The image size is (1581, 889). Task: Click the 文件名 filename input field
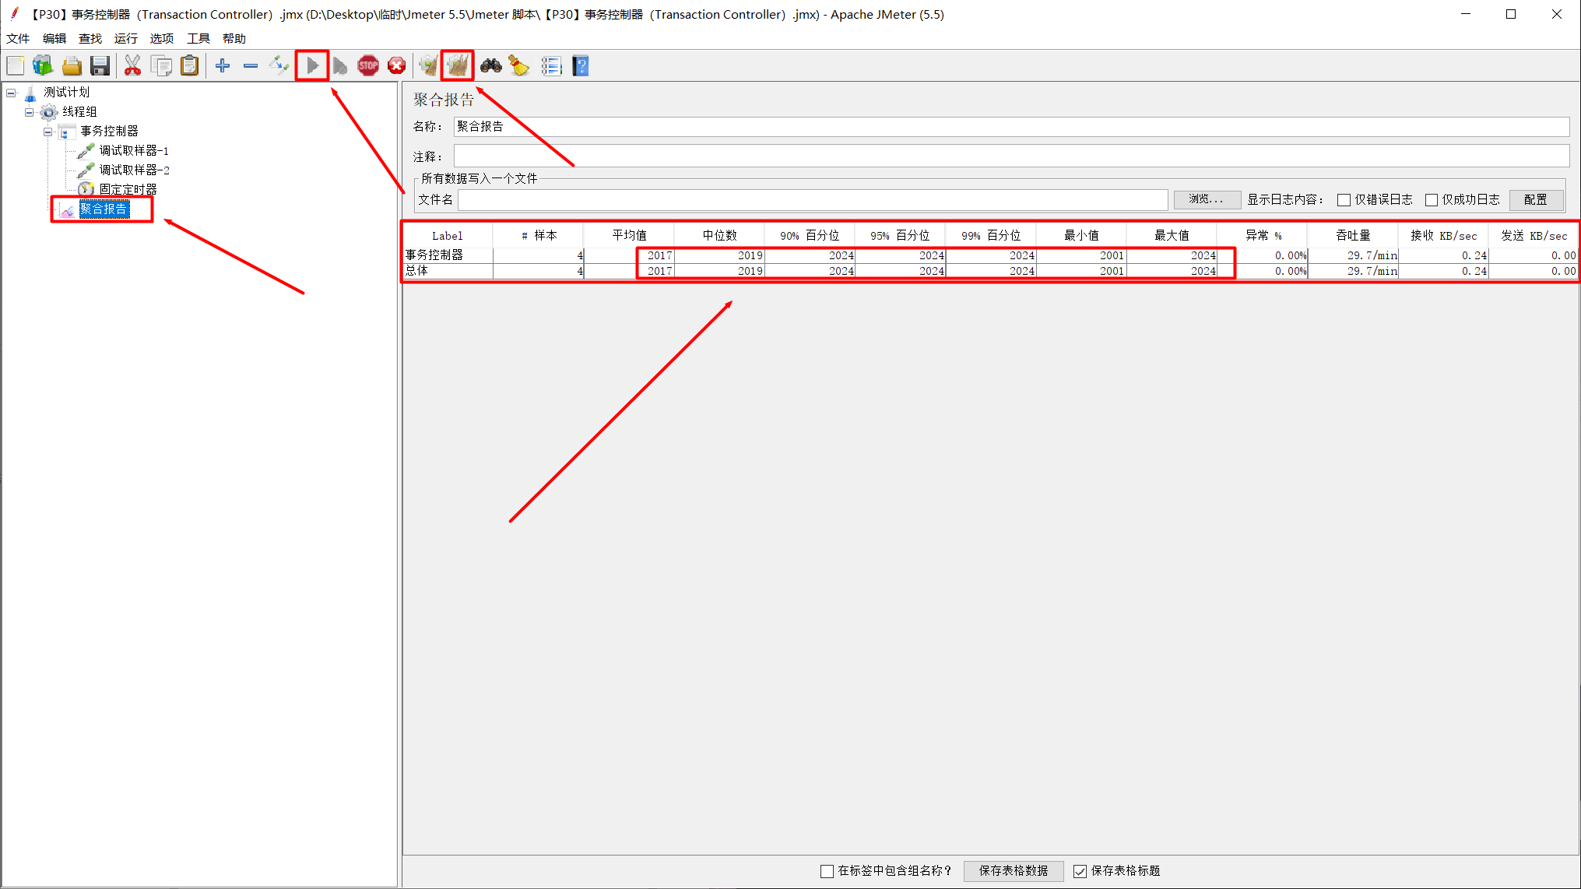pyautogui.click(x=812, y=200)
